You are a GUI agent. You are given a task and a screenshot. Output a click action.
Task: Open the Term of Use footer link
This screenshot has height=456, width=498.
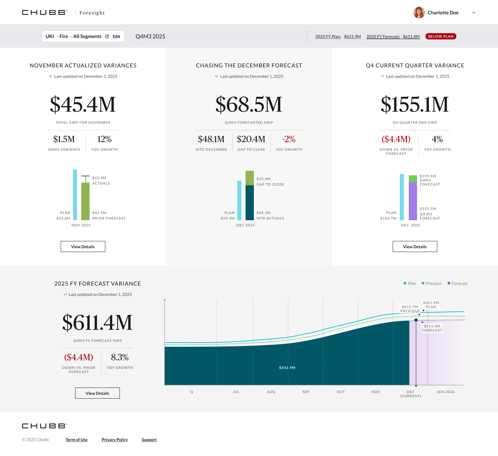pyautogui.click(x=77, y=440)
